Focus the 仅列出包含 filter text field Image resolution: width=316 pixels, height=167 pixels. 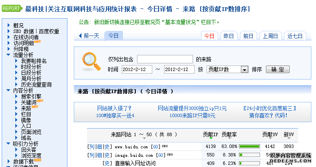click(165, 59)
